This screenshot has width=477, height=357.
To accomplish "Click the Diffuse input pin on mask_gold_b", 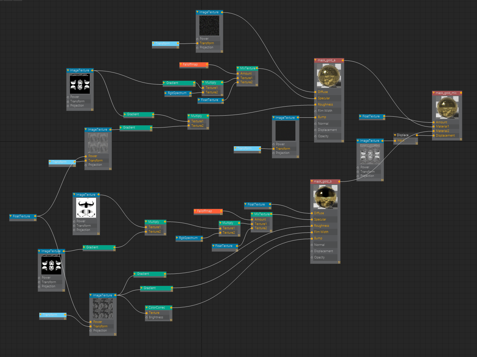I will [x=312, y=213].
